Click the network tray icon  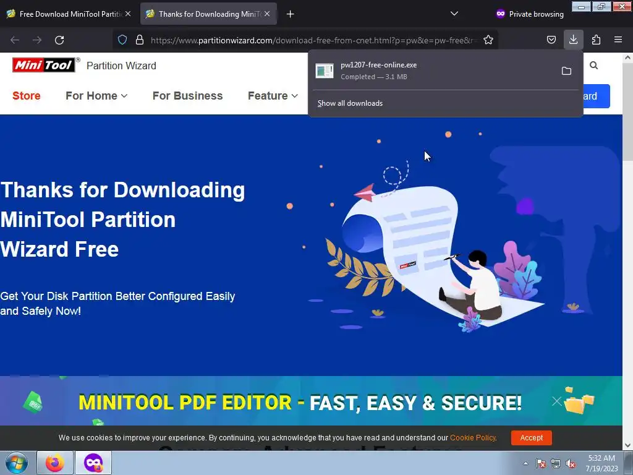[556, 463]
